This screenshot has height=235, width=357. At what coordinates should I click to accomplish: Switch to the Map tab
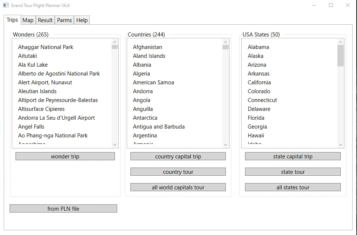28,20
